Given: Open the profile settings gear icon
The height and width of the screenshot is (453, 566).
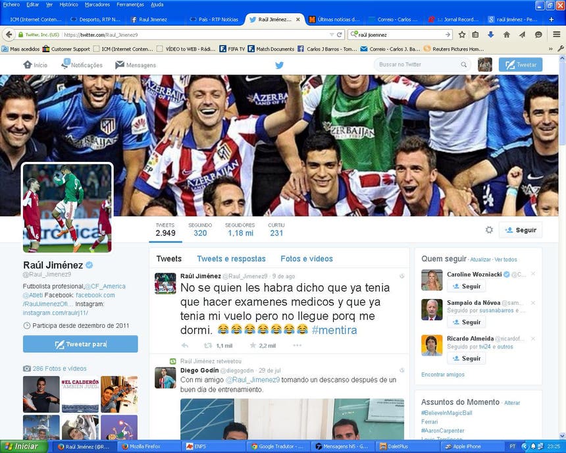Looking at the screenshot, I should coord(489,230).
